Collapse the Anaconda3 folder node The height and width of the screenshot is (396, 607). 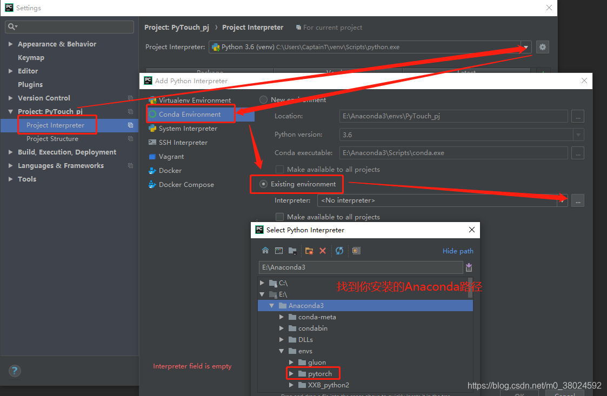(x=272, y=306)
